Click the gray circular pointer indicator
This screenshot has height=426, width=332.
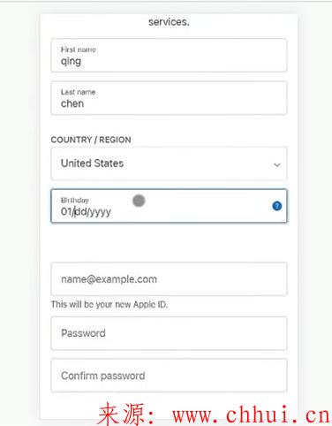click(139, 201)
